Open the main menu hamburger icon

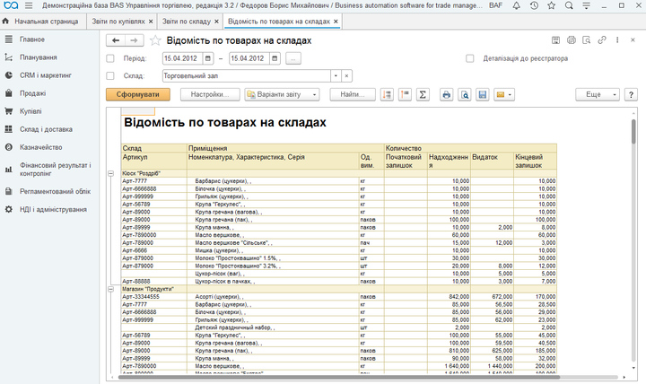click(x=29, y=5)
